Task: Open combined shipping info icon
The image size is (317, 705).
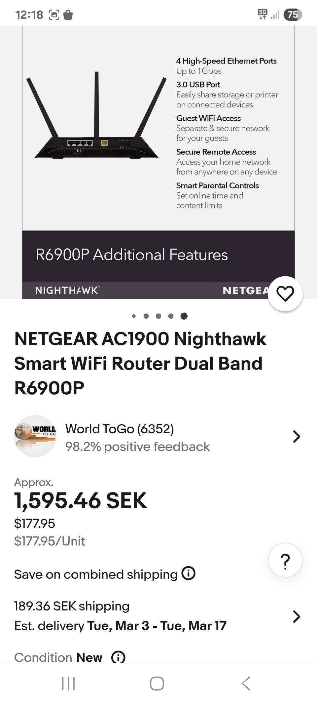Action: (189, 573)
